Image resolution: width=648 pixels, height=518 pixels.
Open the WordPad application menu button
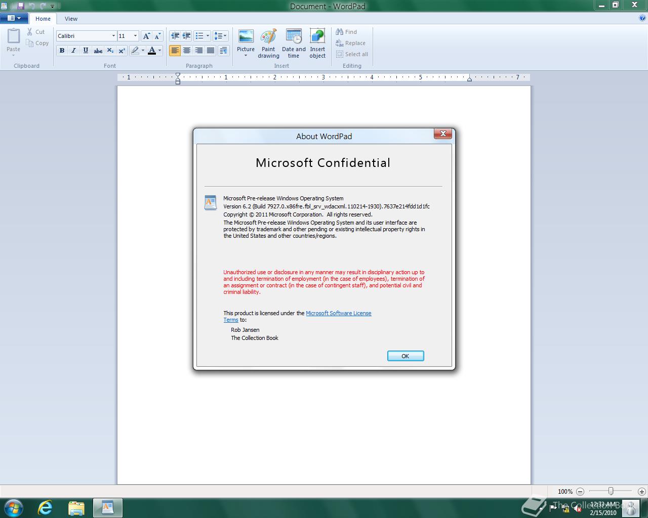[14, 18]
